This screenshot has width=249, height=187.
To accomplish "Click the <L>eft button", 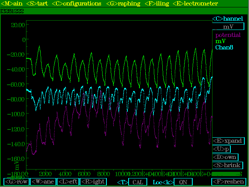I will tap(68, 182).
